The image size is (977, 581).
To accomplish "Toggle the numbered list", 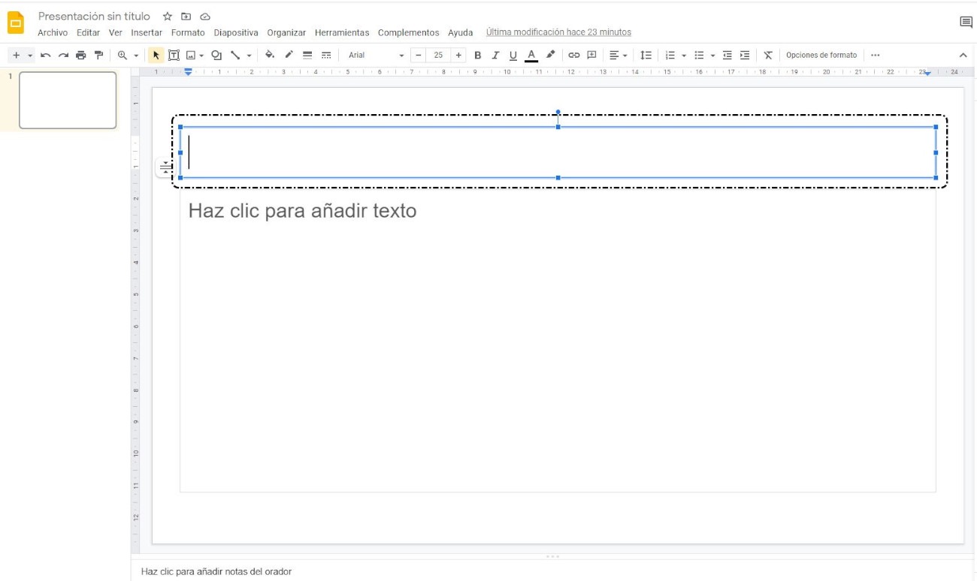I will coord(670,56).
